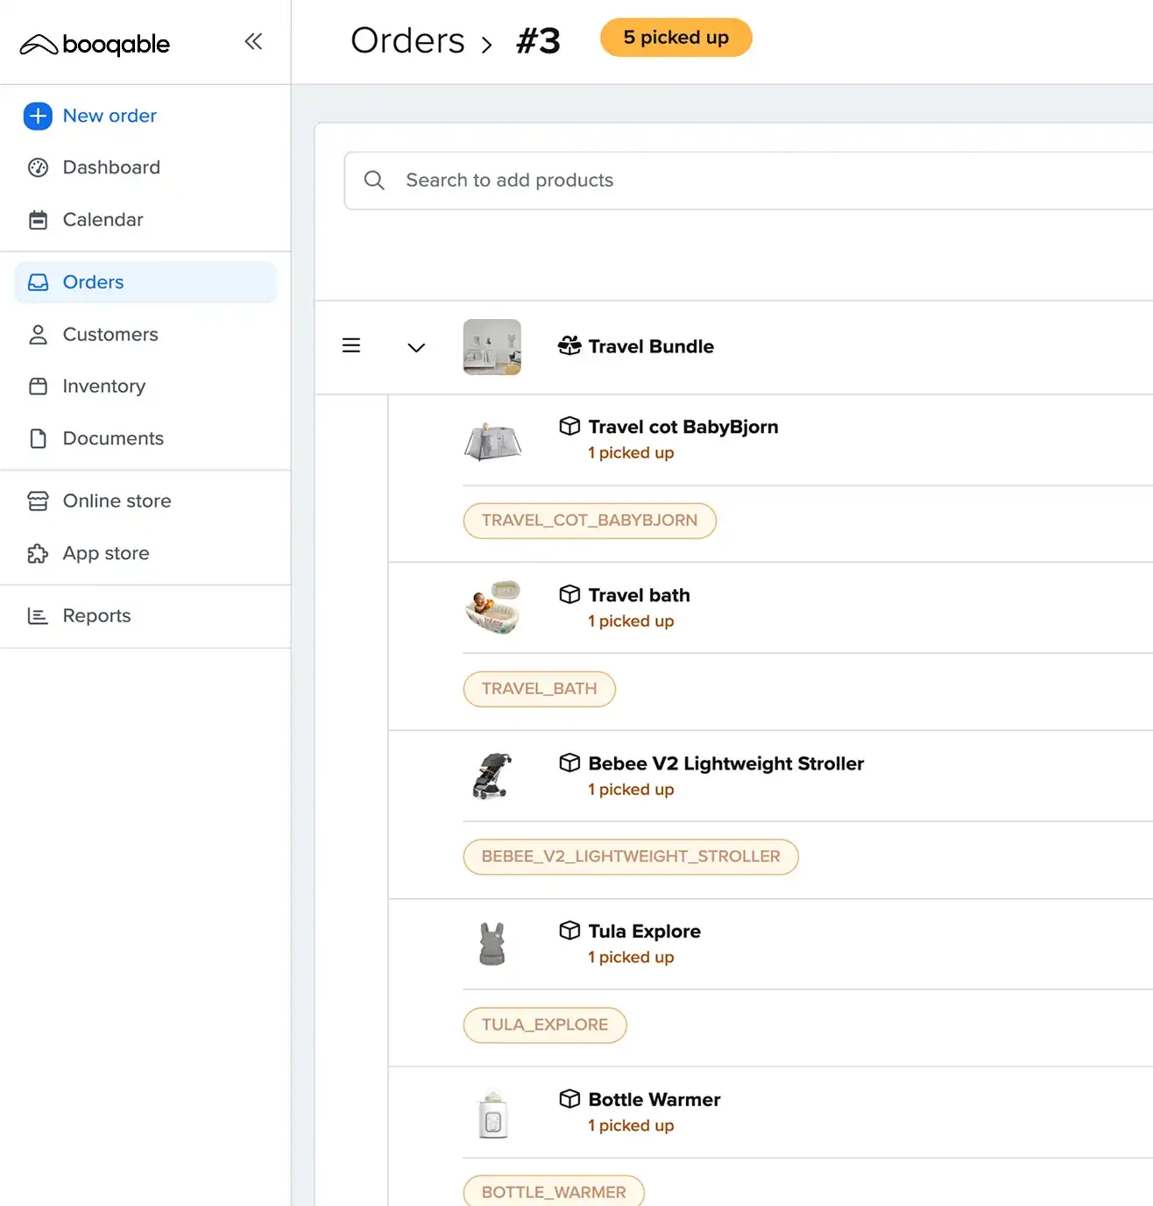The width and height of the screenshot is (1153, 1206).
Task: Collapse the sidebar with double-chevron icon
Action: coord(253,41)
